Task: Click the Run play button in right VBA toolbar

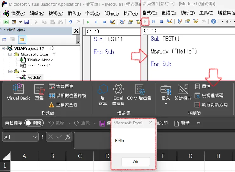Action: (x=145, y=22)
